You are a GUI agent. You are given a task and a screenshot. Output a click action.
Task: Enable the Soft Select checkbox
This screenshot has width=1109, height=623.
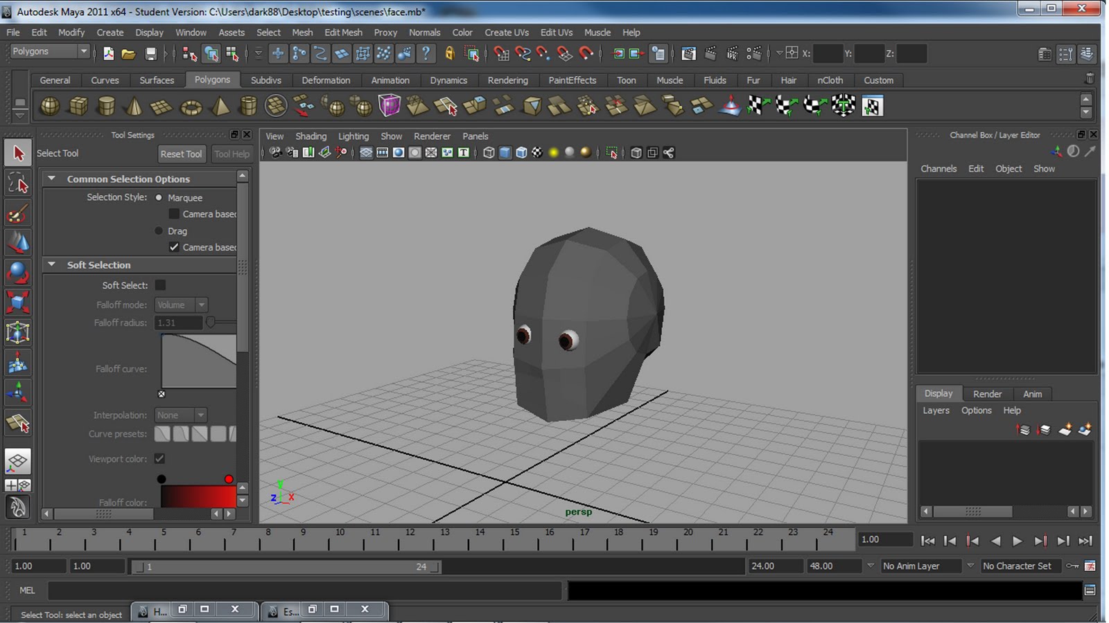coord(160,285)
